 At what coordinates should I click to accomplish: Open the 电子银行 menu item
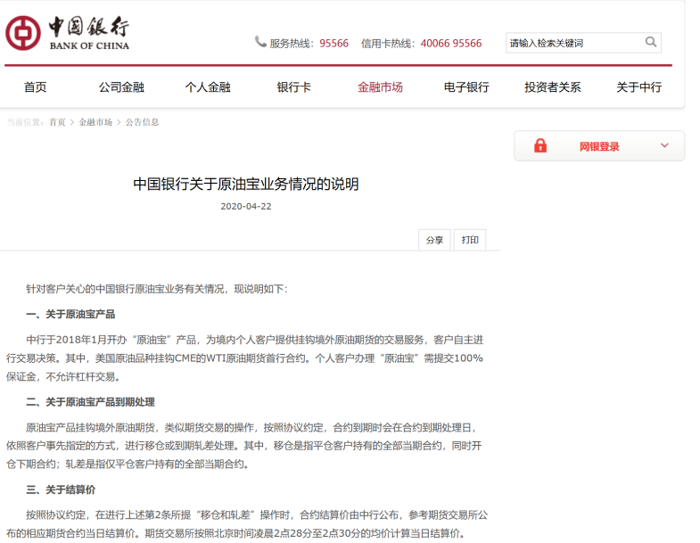[x=466, y=87]
